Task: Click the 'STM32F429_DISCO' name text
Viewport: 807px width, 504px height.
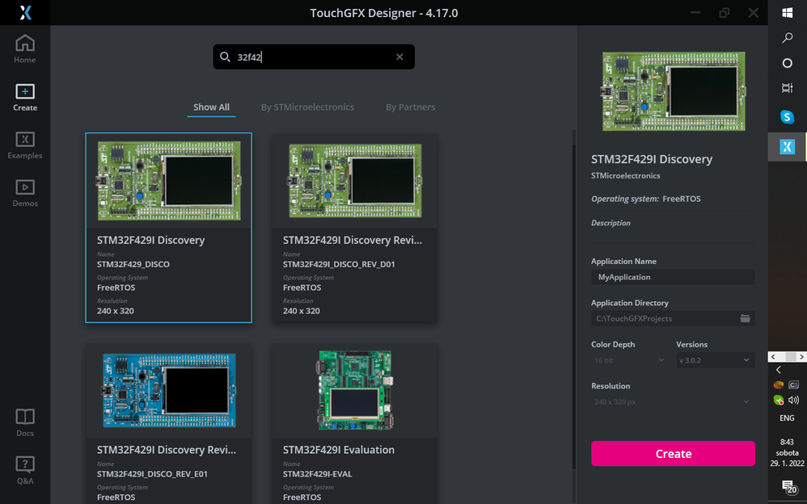Action: tap(133, 264)
